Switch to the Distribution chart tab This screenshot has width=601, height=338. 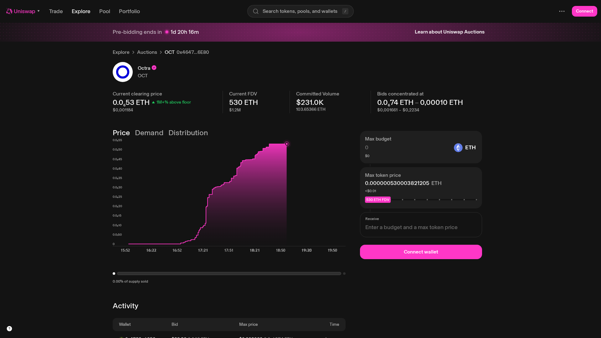pyautogui.click(x=188, y=133)
